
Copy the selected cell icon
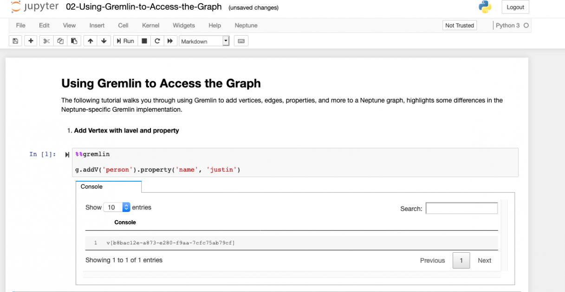click(60, 41)
